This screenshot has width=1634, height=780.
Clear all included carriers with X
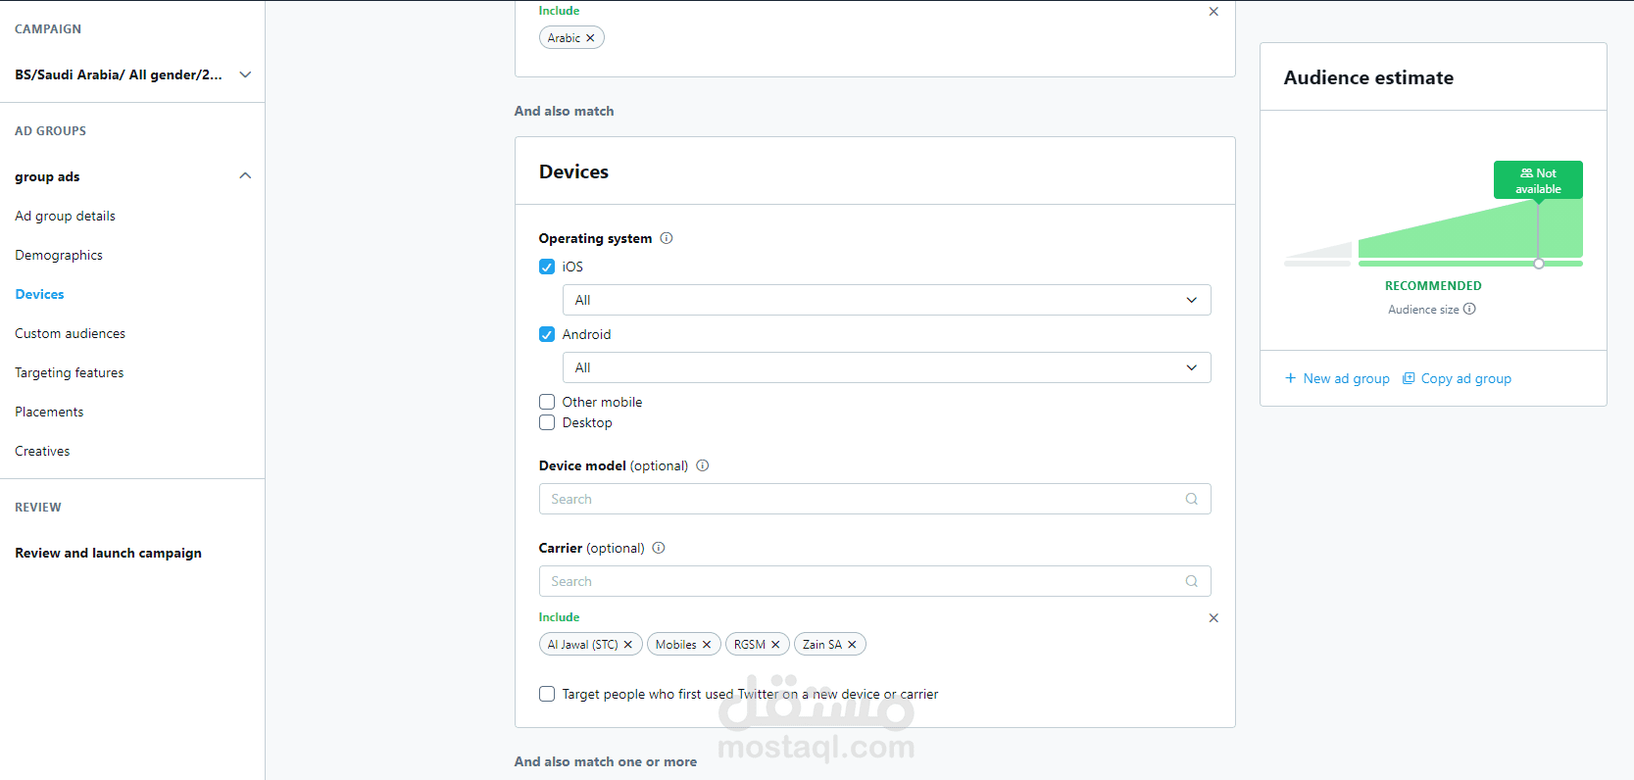1213,618
